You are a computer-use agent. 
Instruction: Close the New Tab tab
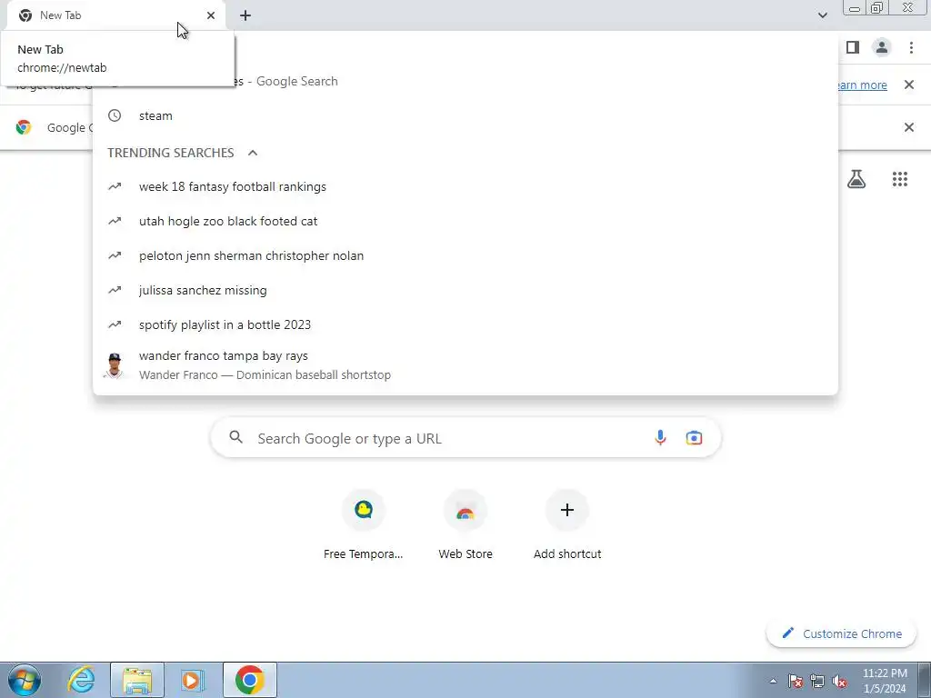pos(211,15)
